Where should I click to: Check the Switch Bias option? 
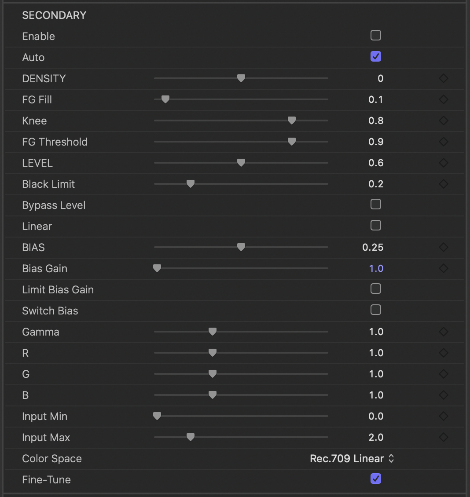click(x=376, y=310)
